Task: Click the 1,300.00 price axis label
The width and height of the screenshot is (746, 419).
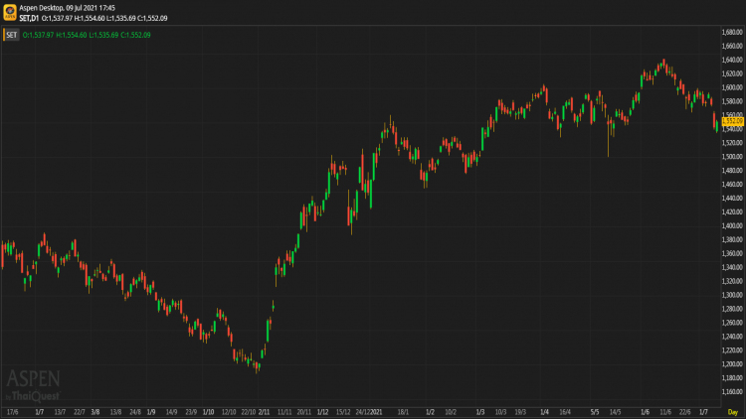Action: 732,295
